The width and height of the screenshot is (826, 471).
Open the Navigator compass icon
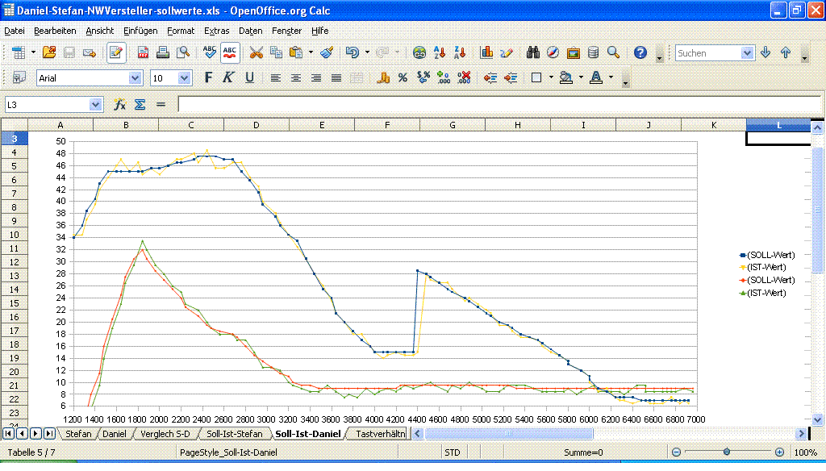(x=553, y=52)
